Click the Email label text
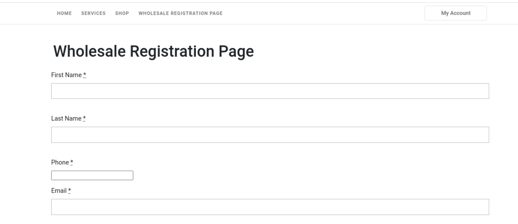 tap(59, 191)
